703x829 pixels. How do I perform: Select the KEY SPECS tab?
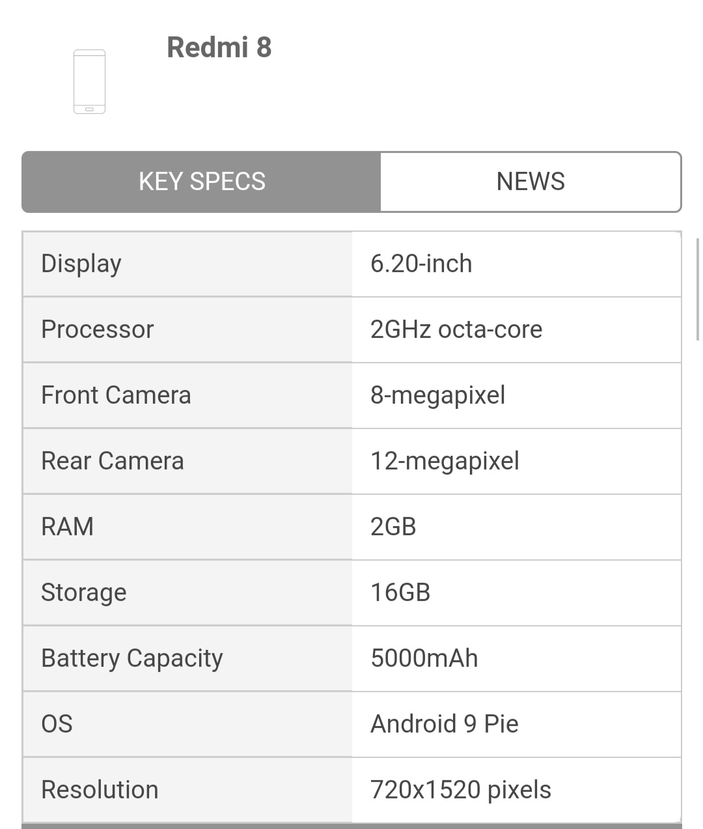(202, 182)
